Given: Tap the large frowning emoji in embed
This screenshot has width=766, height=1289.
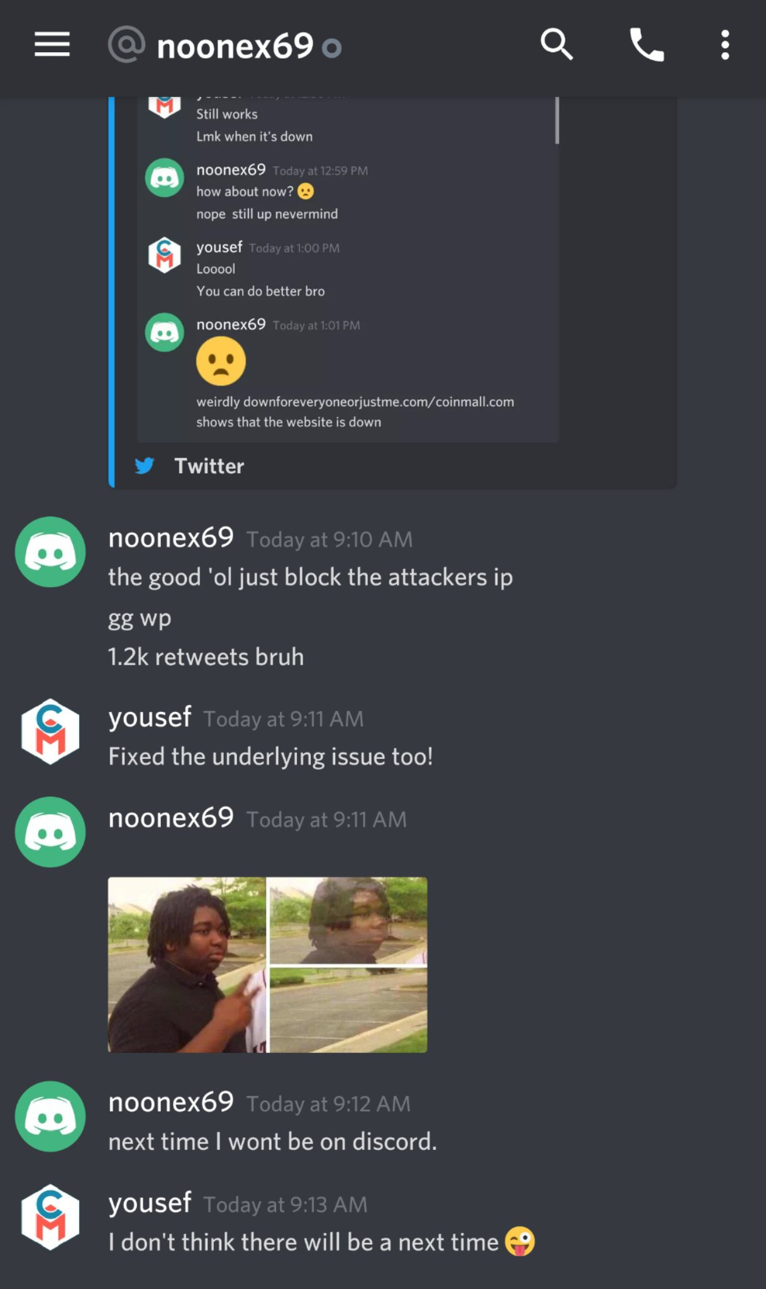Looking at the screenshot, I should pyautogui.click(x=221, y=361).
